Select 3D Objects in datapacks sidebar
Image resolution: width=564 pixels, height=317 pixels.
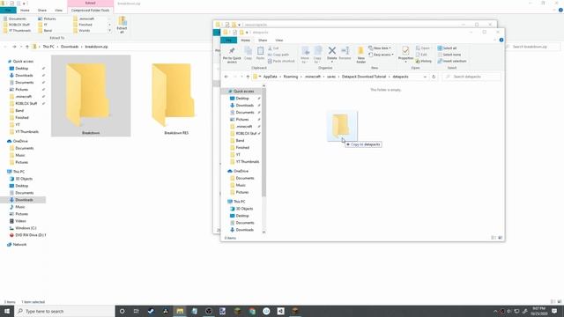[244, 209]
